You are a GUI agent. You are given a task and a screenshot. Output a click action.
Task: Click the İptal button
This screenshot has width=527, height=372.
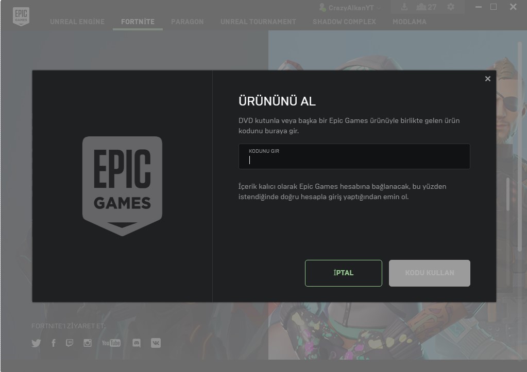click(344, 273)
